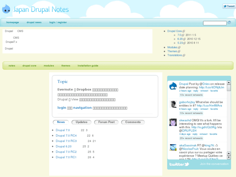Click external link icon beside 7.0

point(183,35)
